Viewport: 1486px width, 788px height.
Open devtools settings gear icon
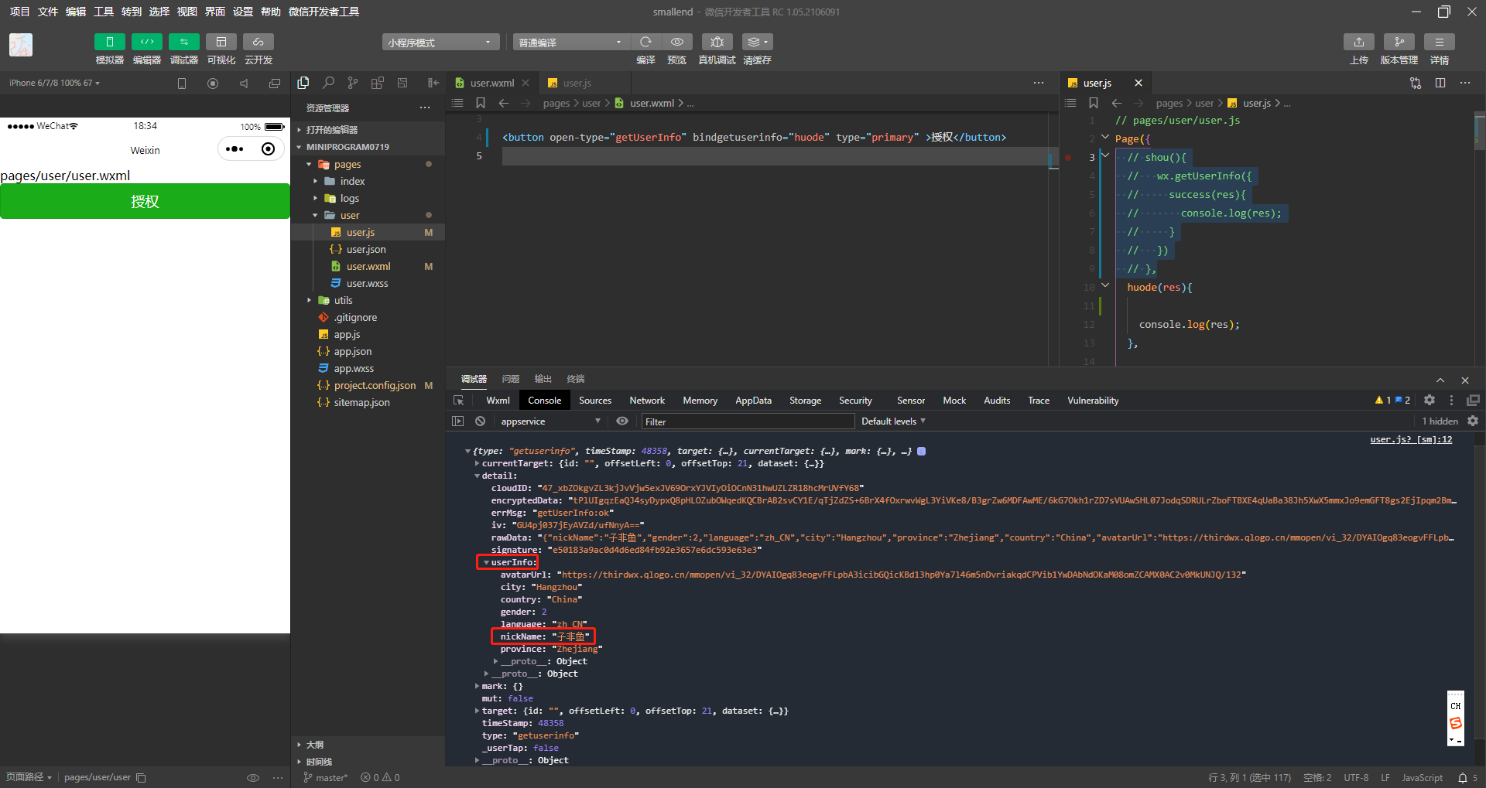tap(1430, 400)
